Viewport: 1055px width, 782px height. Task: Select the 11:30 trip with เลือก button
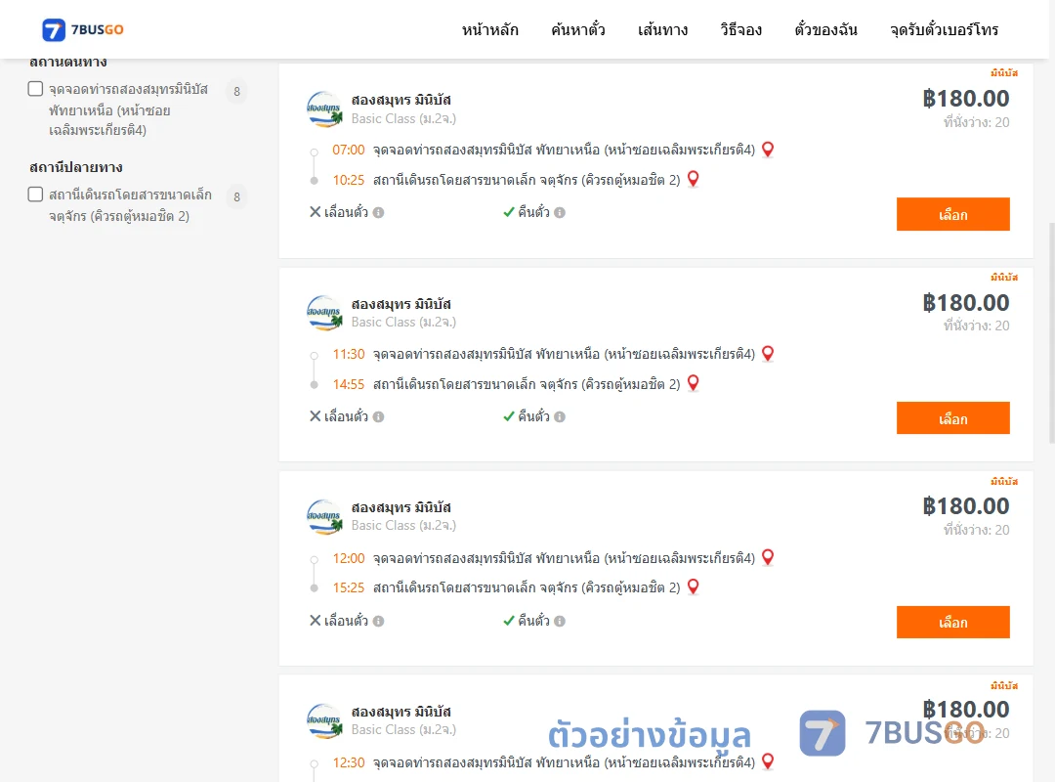pyautogui.click(x=952, y=418)
